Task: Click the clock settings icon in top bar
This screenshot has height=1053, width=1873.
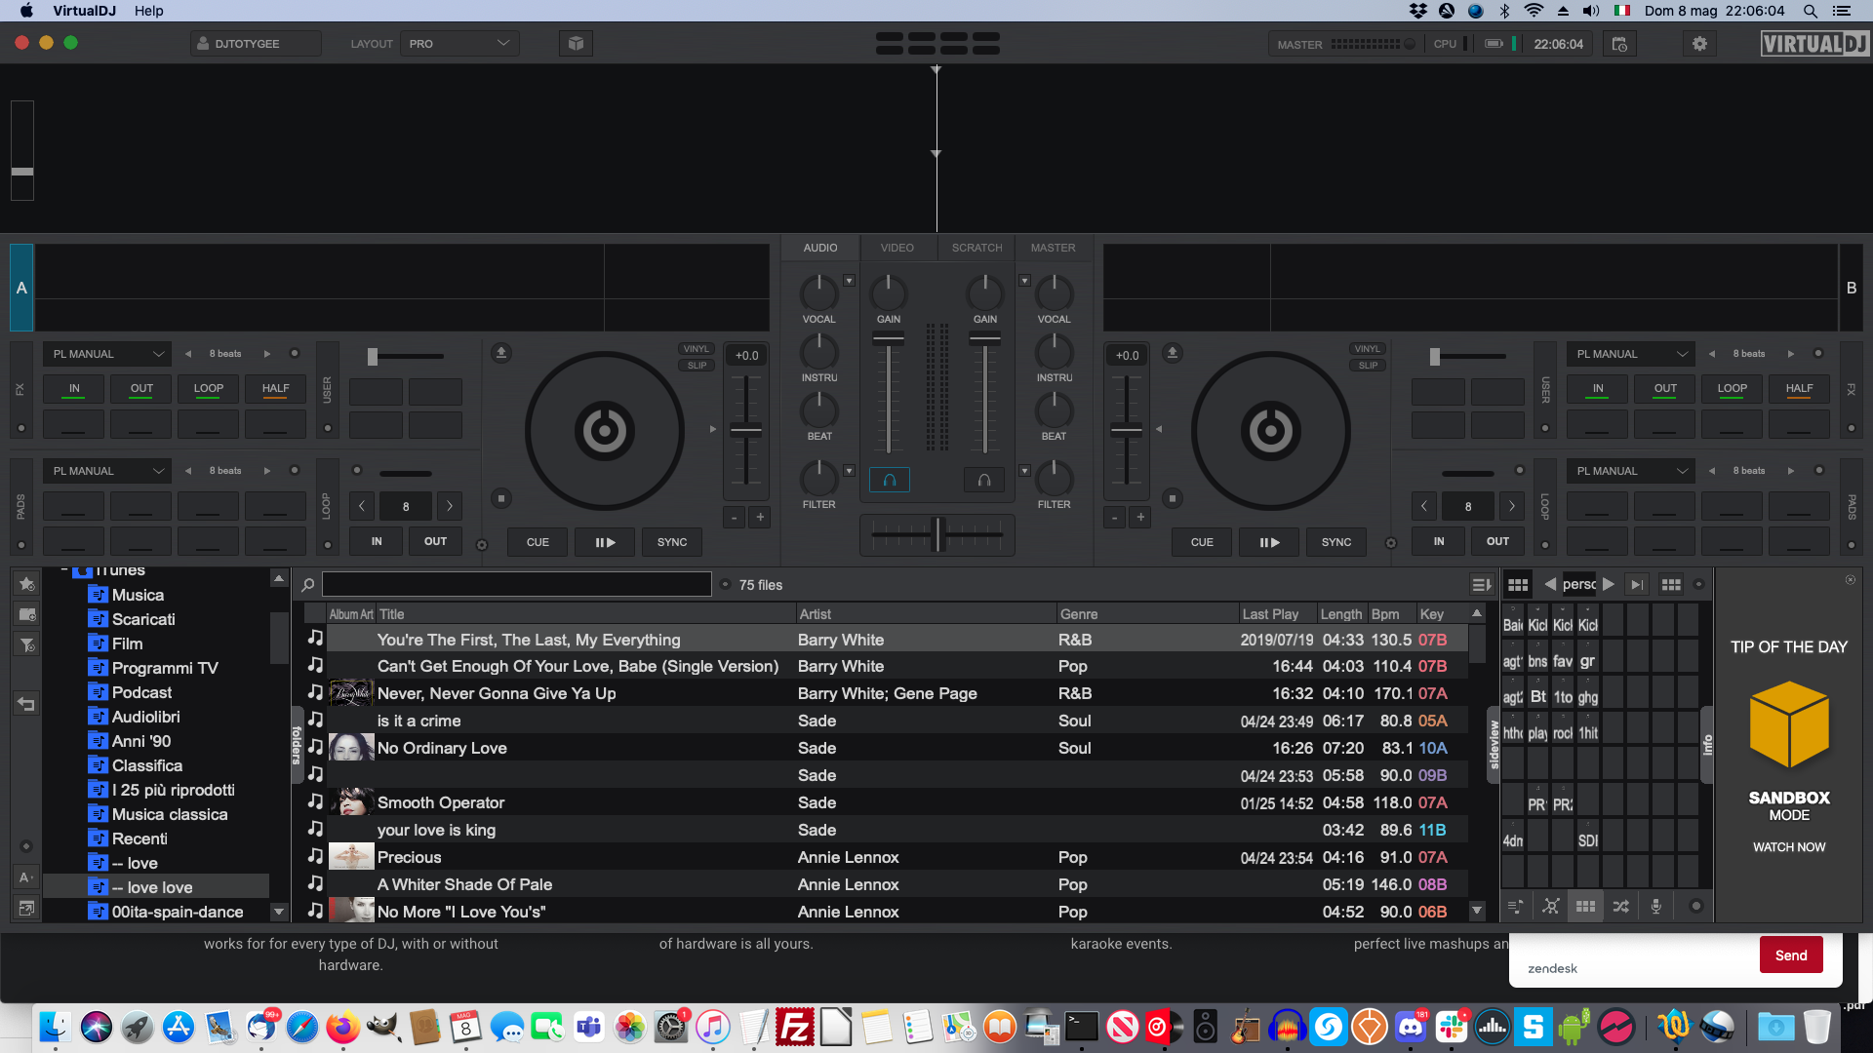Action: (x=1619, y=44)
